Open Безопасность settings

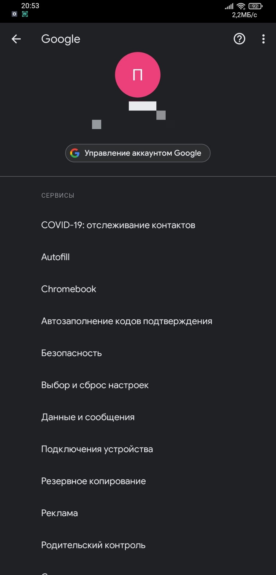click(138, 353)
